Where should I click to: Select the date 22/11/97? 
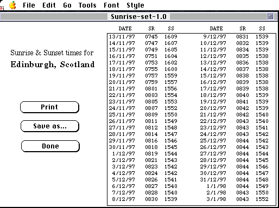(x=122, y=95)
